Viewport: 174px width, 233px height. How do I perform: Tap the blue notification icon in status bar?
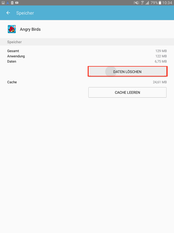[8, 3]
